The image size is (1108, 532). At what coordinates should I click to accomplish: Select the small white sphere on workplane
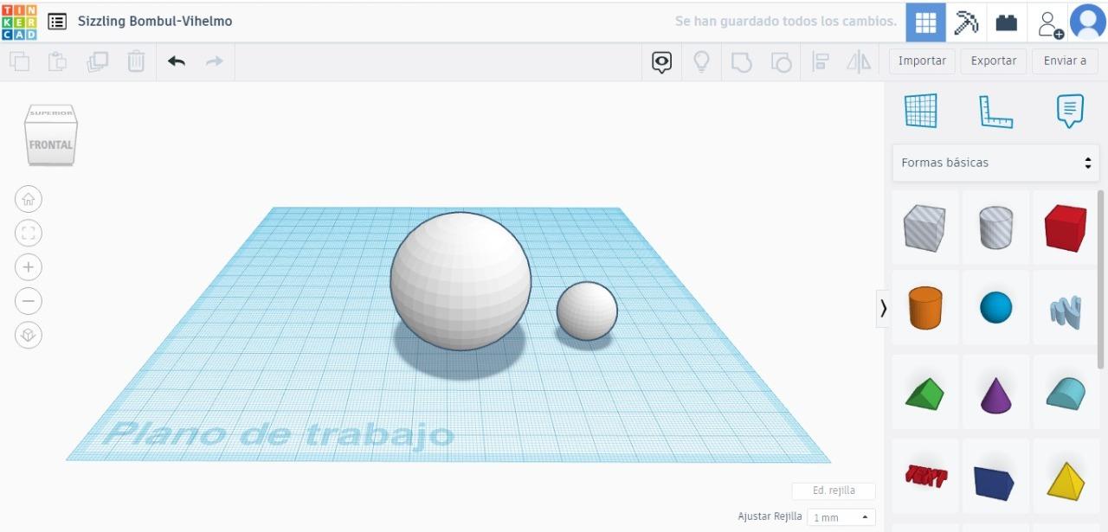click(x=587, y=311)
